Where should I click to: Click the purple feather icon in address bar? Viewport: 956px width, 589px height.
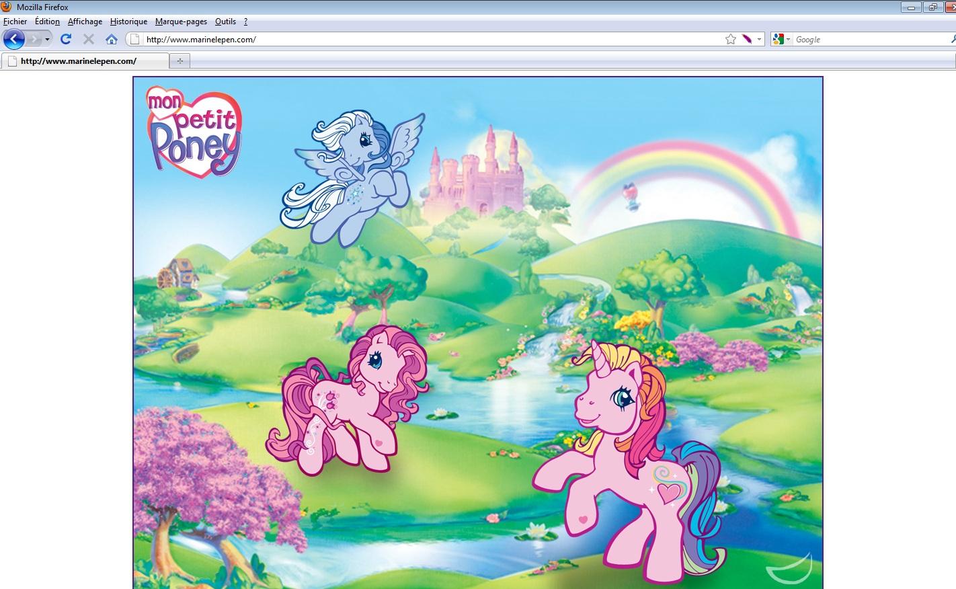[747, 39]
